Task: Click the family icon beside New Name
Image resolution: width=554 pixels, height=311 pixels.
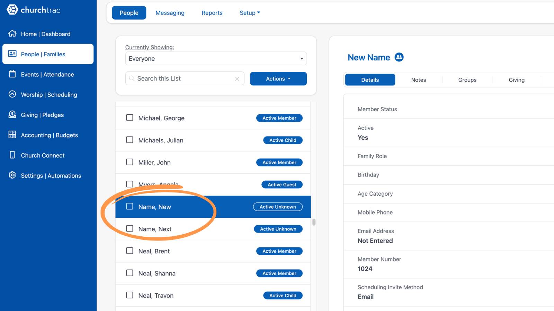Action: click(x=399, y=57)
